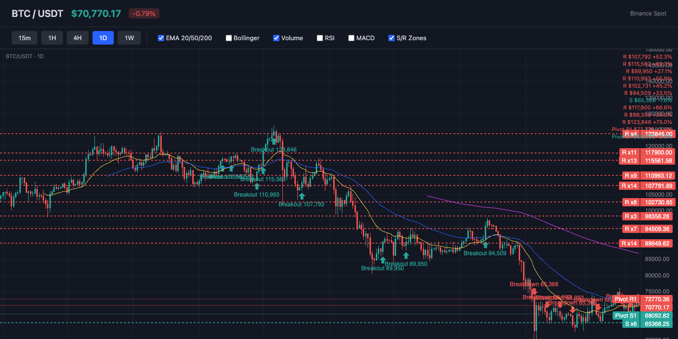Enable the MACD checkbox
Image resolution: width=678 pixels, height=339 pixels.
coord(351,38)
